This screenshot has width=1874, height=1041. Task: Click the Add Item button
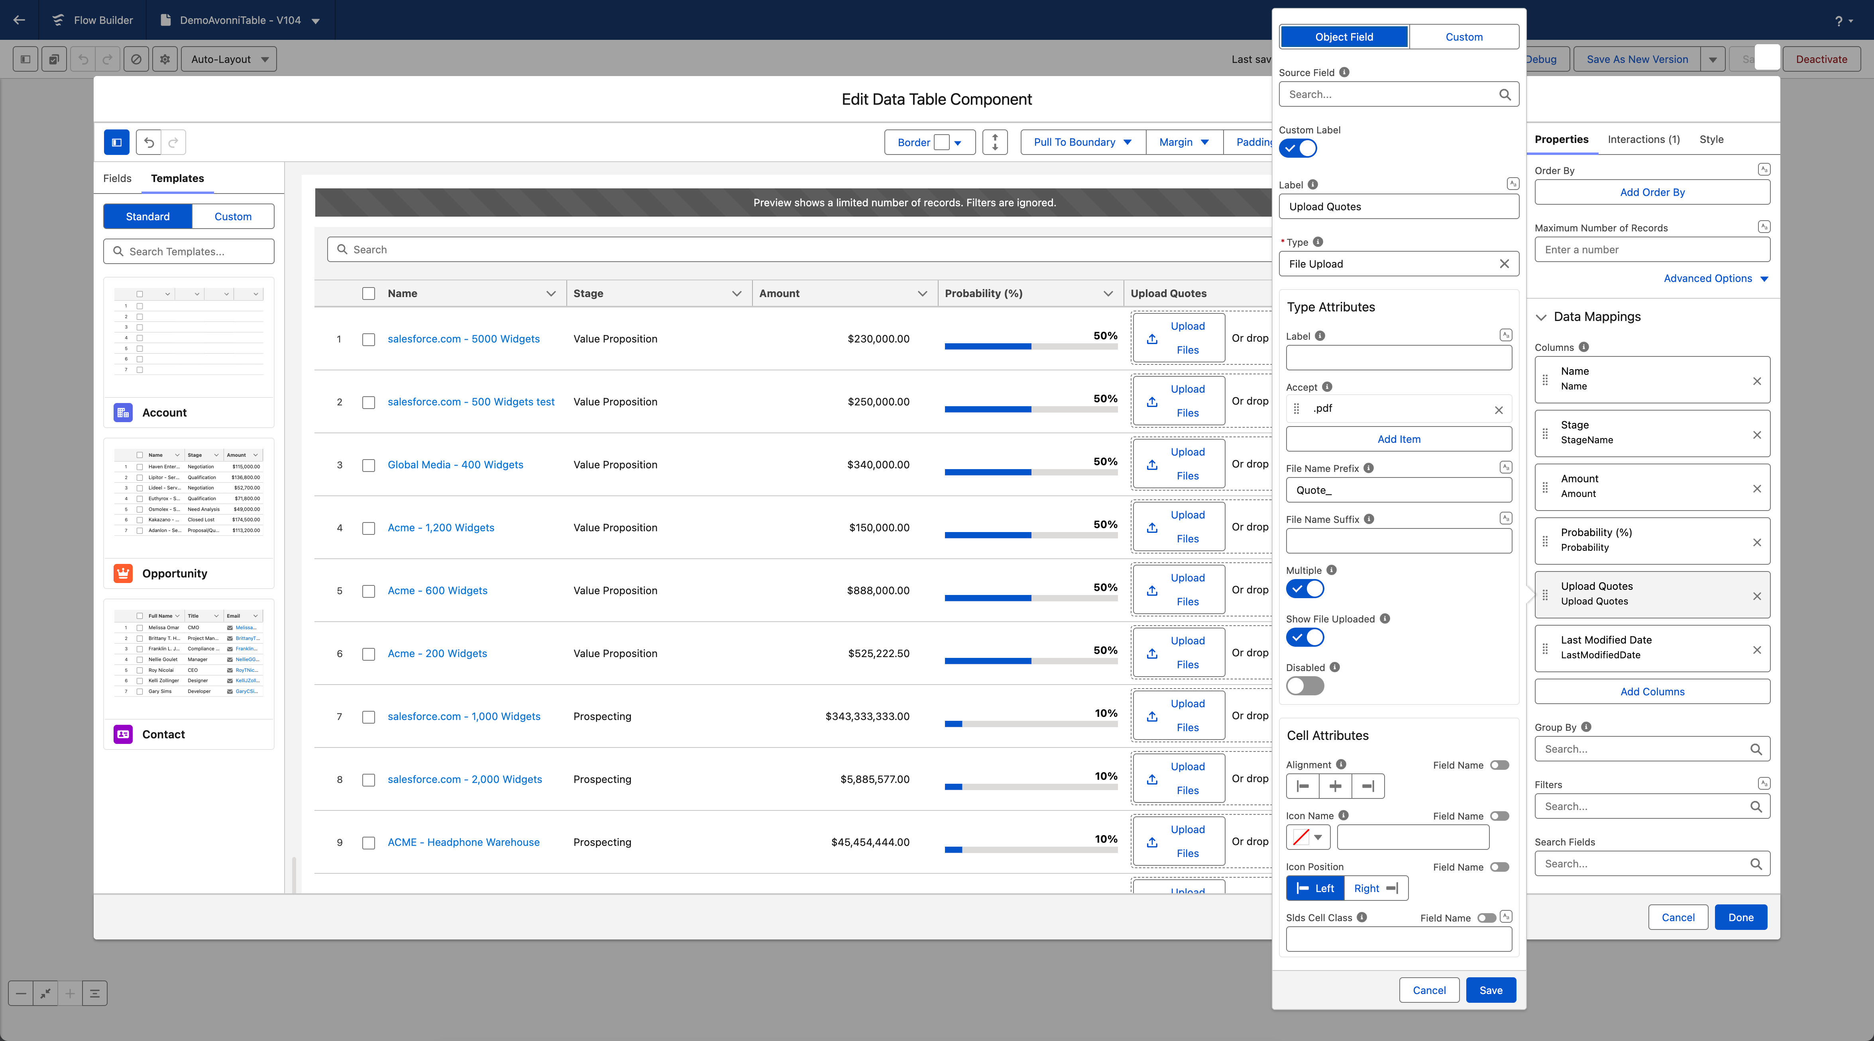click(x=1398, y=439)
